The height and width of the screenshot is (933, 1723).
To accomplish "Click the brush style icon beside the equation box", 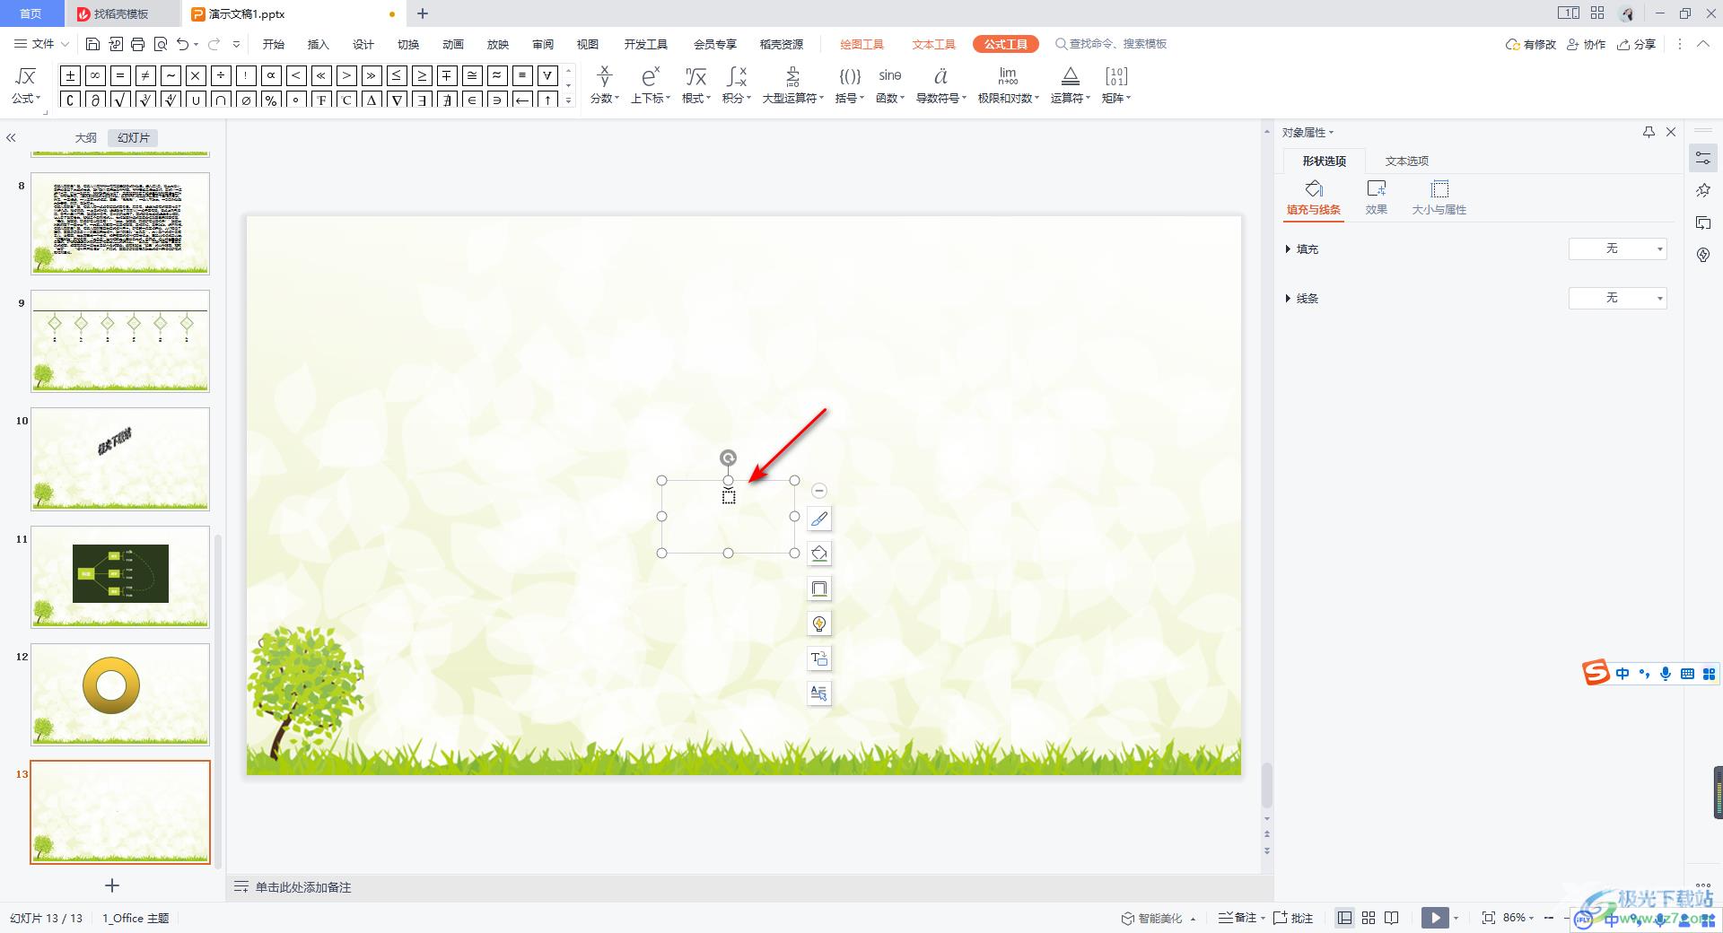I will coord(819,519).
